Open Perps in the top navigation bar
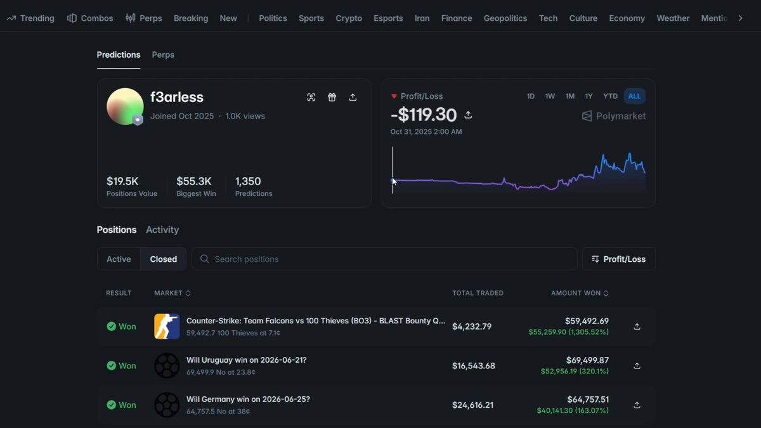Screen dimensions: 761x428 144,18
